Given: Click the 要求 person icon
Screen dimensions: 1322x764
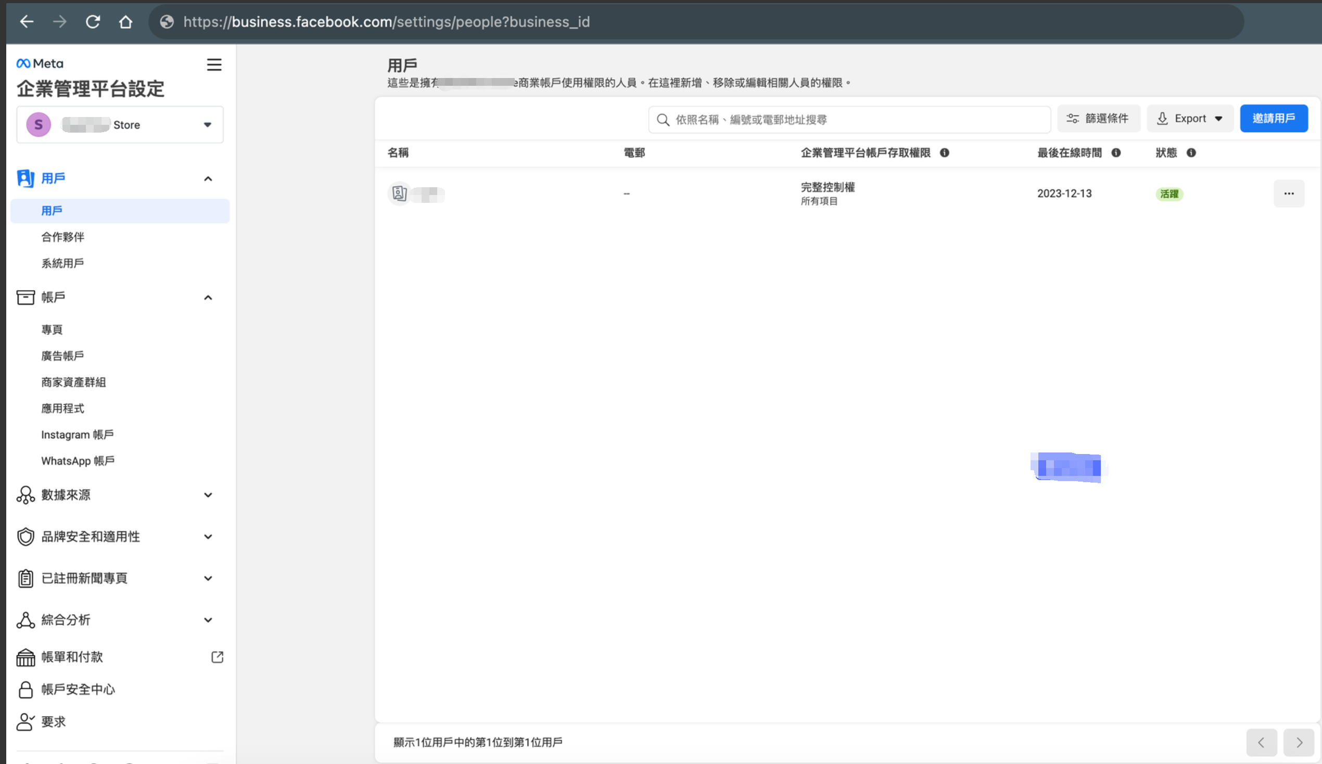Looking at the screenshot, I should 26,721.
